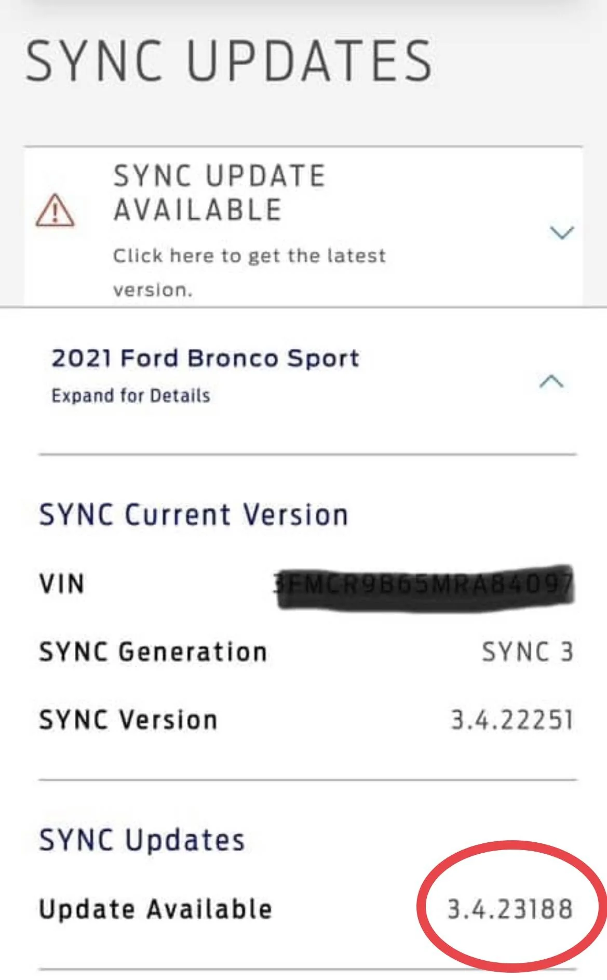Select the SYNC UPDATE AVAILABLE banner title
Viewport: 607px width, 980px height.
point(219,193)
